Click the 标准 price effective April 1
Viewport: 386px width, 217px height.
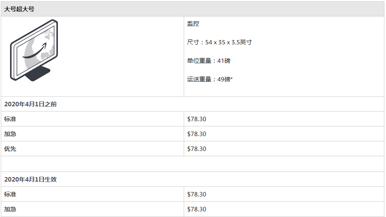[197, 194]
